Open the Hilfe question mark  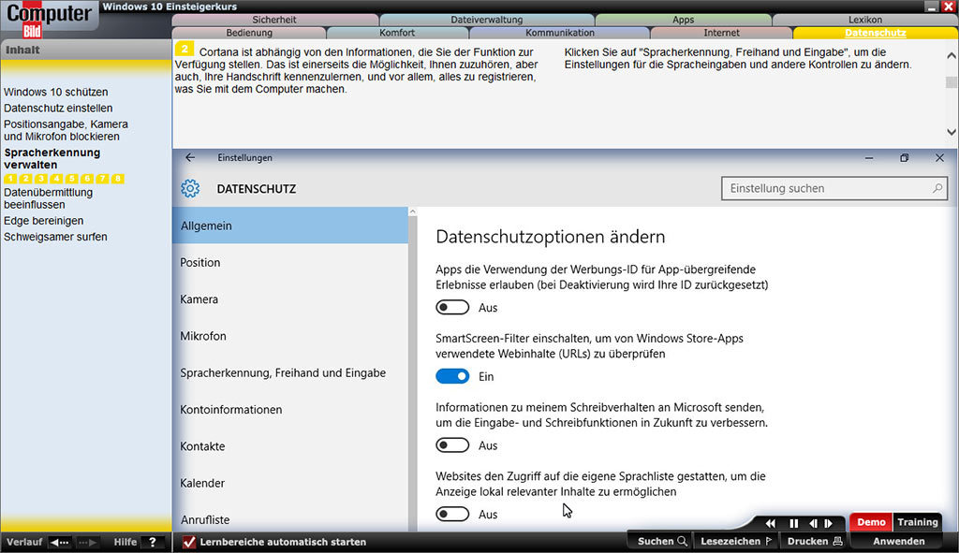coord(153,542)
